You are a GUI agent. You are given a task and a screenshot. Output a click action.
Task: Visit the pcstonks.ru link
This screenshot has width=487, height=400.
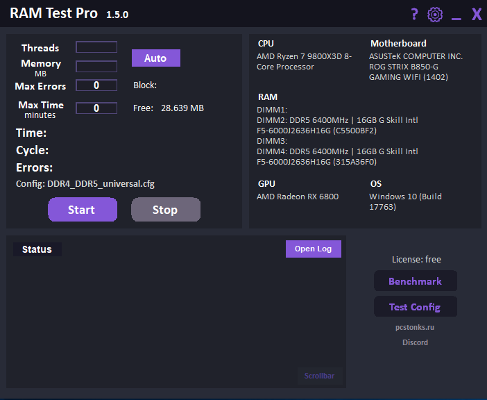click(x=415, y=327)
